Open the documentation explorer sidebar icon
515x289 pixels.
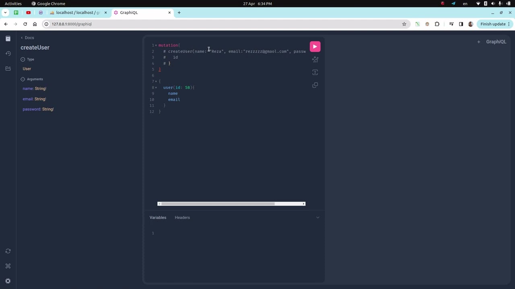(8, 39)
